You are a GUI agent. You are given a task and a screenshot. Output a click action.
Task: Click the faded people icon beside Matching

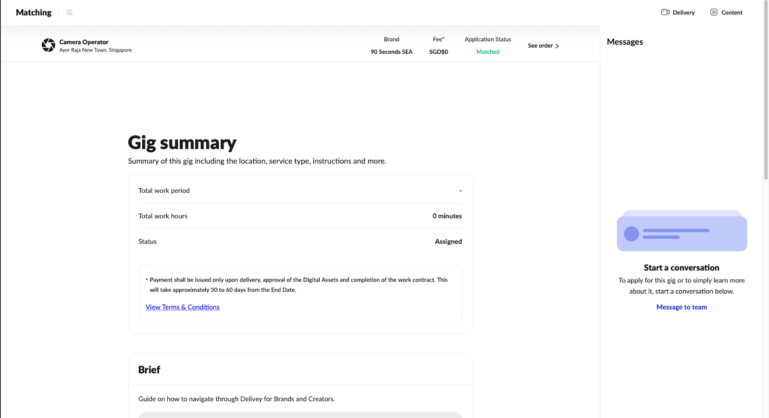click(x=69, y=12)
